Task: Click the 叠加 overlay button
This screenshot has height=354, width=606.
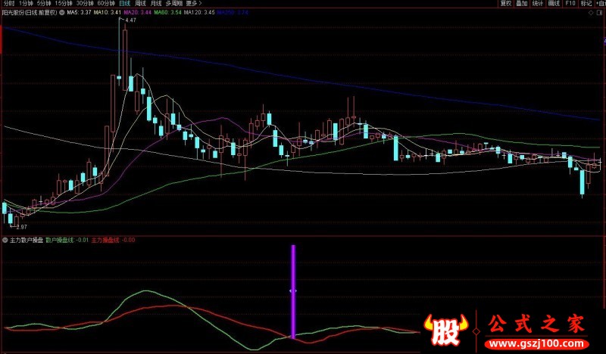Action: (x=522, y=3)
